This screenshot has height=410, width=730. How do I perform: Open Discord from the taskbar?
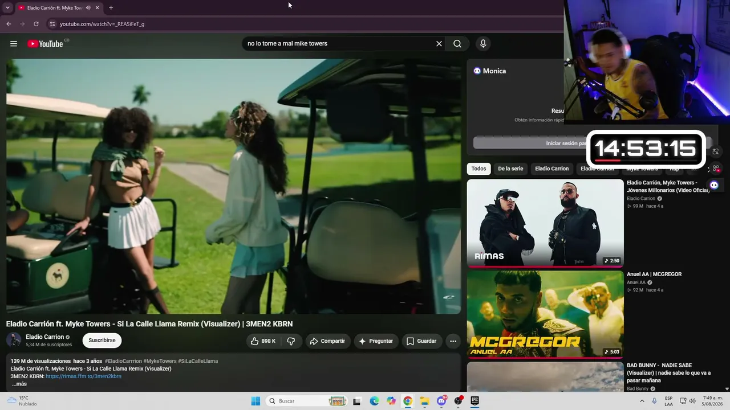[x=441, y=401]
